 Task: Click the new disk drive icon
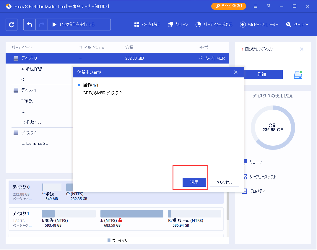tap(298, 75)
